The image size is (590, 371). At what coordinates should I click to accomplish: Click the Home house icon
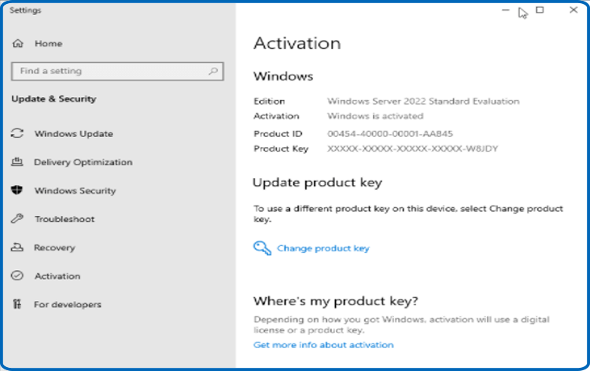point(17,43)
